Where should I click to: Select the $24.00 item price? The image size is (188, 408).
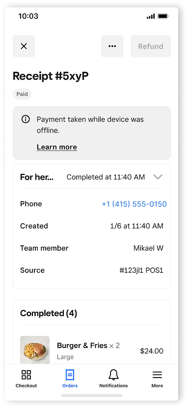152,351
